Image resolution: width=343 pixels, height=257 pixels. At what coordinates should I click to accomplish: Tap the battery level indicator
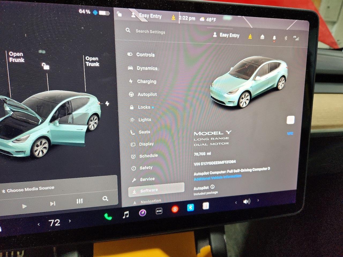tap(104, 13)
